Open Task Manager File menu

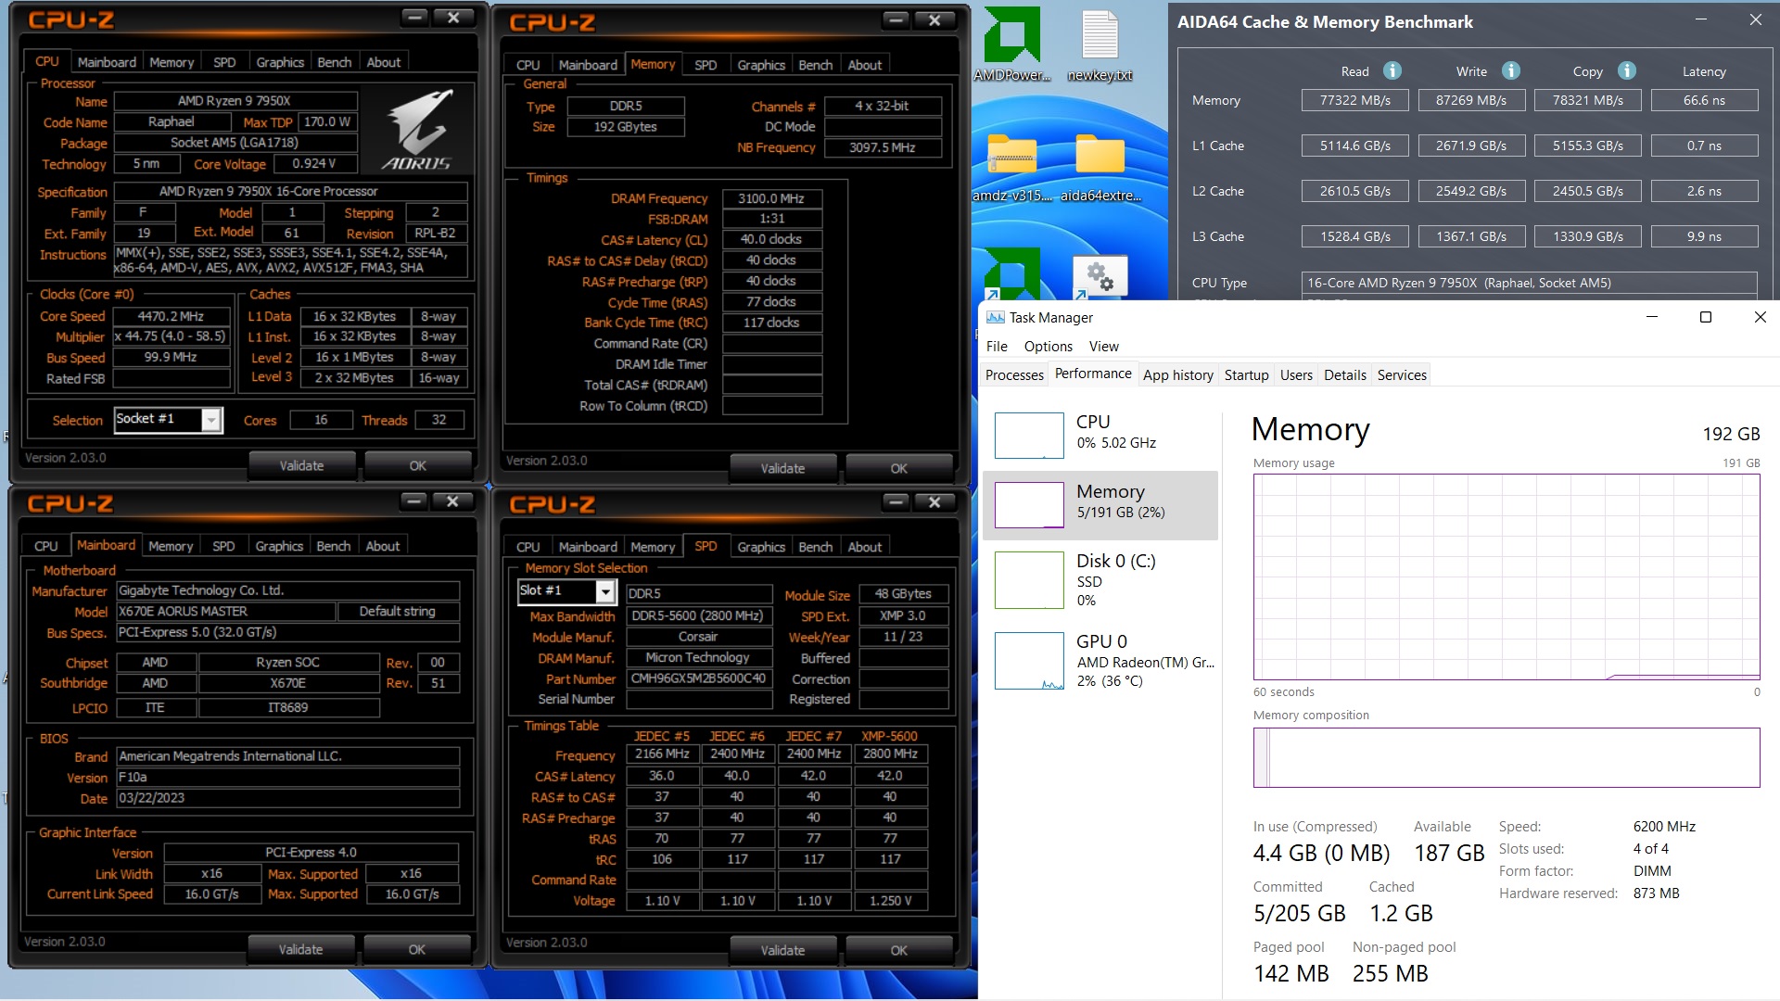coord(997,346)
